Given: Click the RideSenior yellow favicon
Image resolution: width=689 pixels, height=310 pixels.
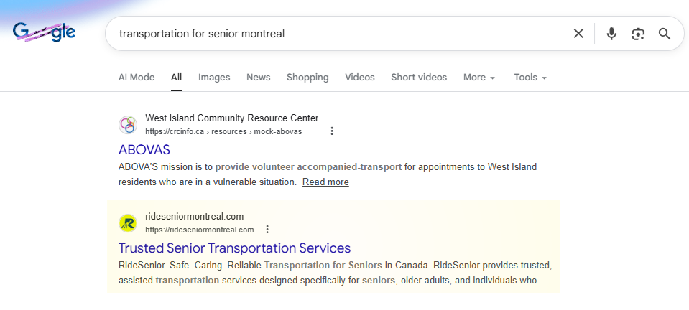Looking at the screenshot, I should coord(128,223).
